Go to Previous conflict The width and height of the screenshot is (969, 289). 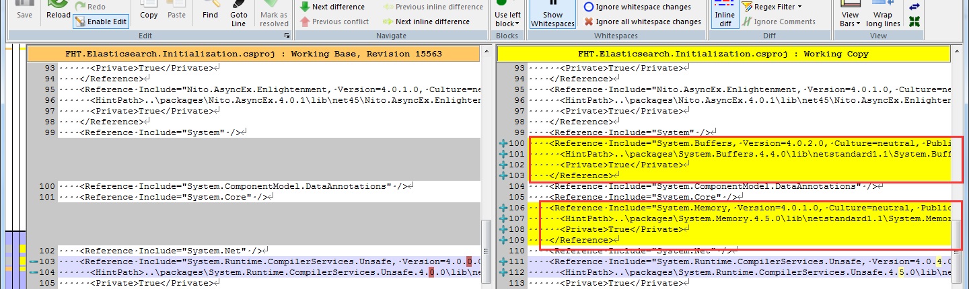tap(334, 22)
